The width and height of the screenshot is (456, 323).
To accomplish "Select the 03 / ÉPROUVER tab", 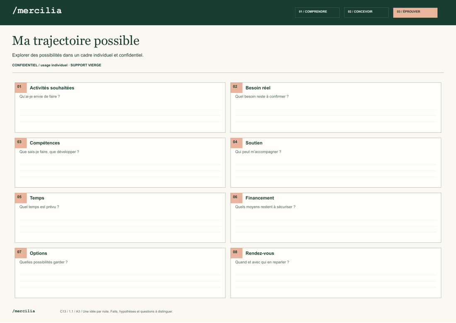I will tap(415, 12).
